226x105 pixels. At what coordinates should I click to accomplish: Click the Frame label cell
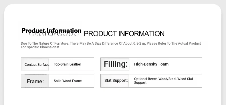click(x=35, y=81)
